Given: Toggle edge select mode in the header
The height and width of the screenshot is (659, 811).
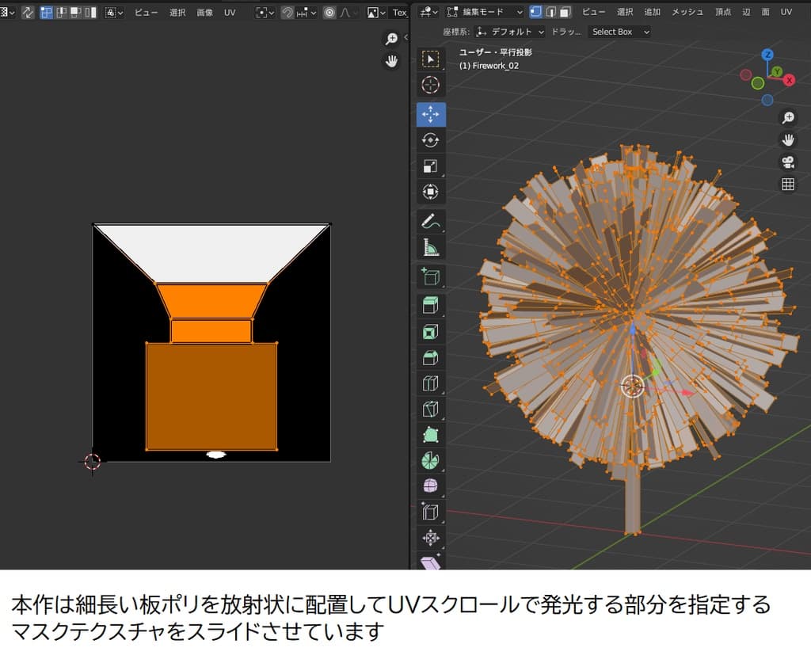Looking at the screenshot, I should coord(550,11).
